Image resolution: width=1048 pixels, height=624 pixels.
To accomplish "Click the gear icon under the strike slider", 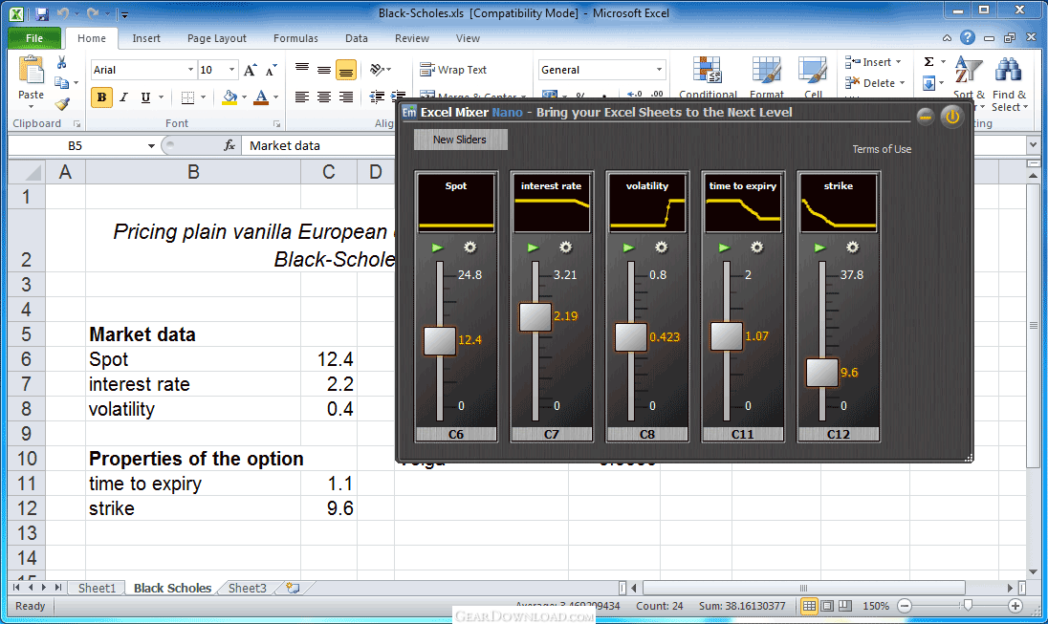I will coord(853,247).
